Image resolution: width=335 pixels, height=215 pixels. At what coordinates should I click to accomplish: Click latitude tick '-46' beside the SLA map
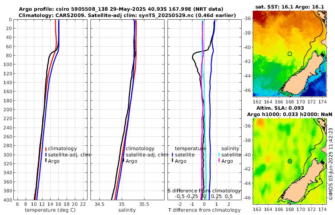pyautogui.click(x=248, y=198)
